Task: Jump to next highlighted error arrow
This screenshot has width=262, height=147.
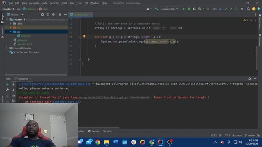Action: (x=255, y=20)
